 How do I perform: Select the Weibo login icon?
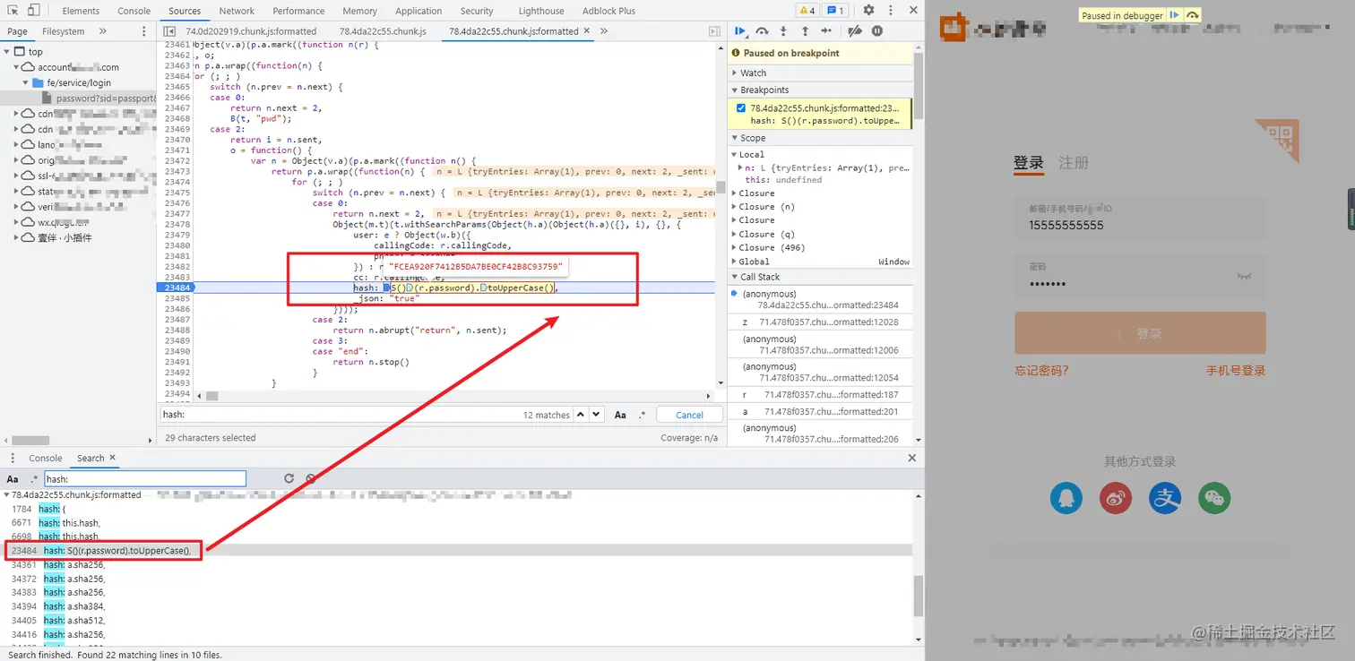click(x=1116, y=498)
